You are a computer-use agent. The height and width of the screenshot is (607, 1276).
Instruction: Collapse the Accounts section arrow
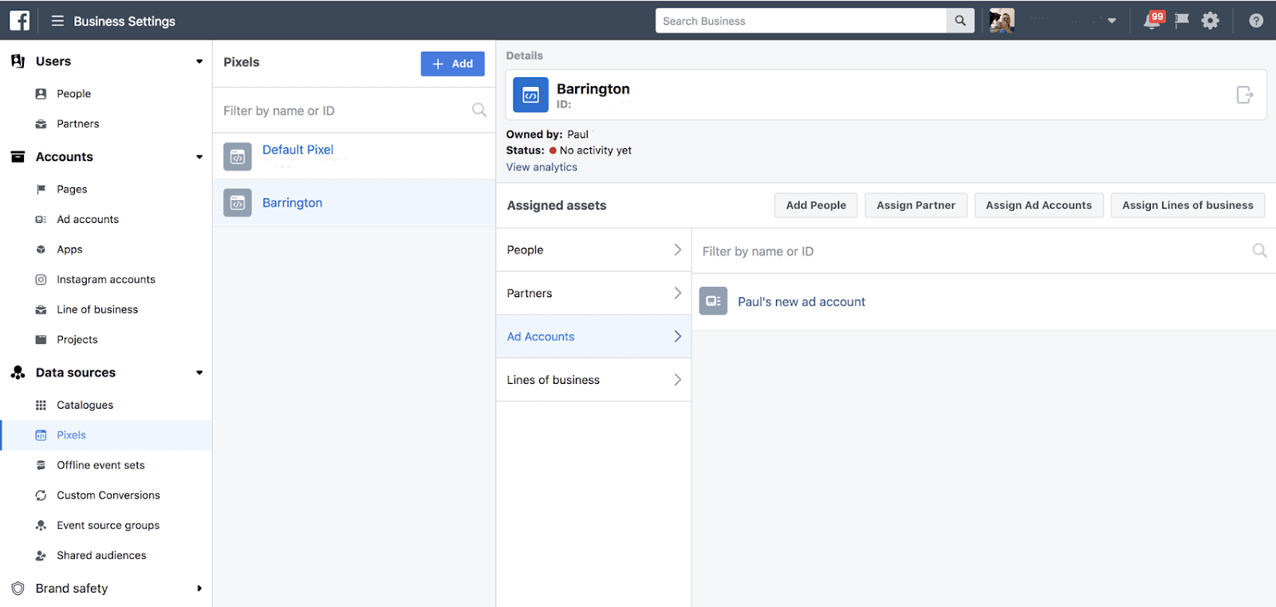tap(199, 157)
